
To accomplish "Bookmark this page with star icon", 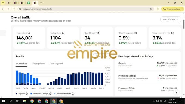I will [x=151, y=9].
